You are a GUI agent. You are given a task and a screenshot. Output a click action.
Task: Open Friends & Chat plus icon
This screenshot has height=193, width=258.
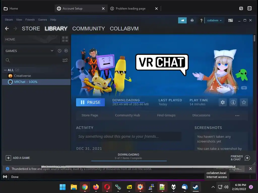(x=247, y=158)
